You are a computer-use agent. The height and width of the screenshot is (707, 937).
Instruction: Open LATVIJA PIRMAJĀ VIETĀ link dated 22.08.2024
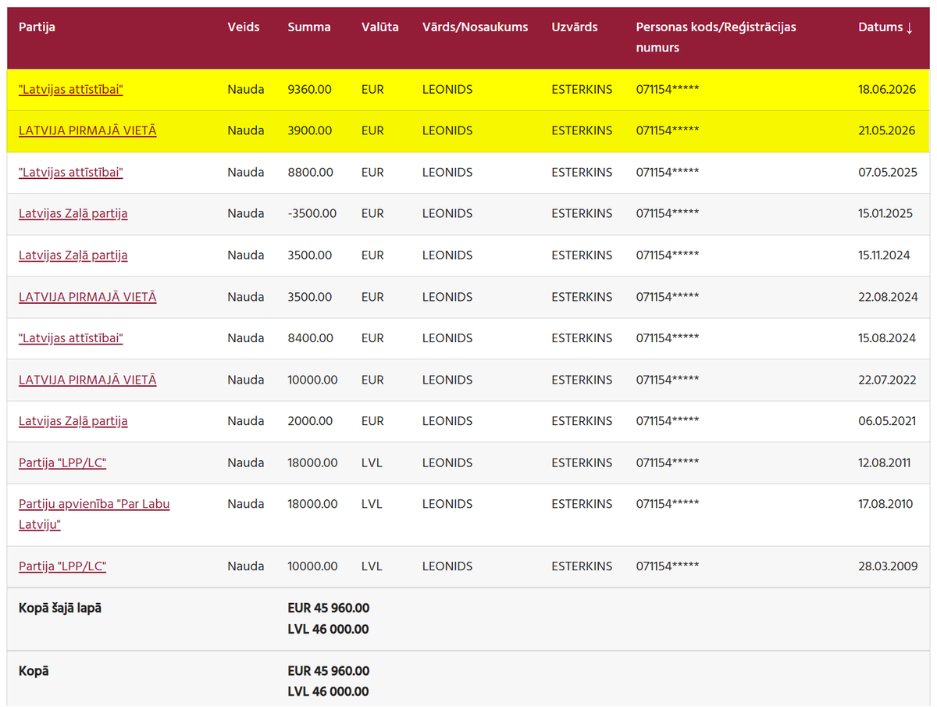(87, 297)
